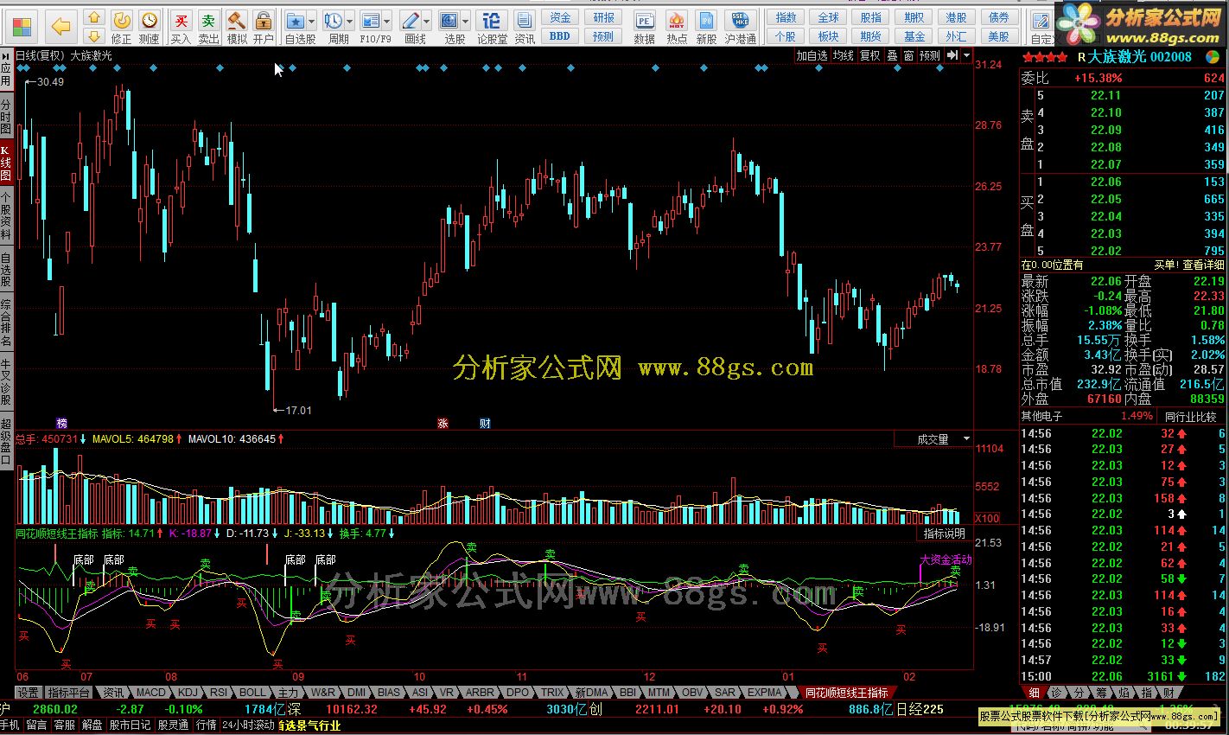Select the BOLL indicator tab

coord(252,693)
